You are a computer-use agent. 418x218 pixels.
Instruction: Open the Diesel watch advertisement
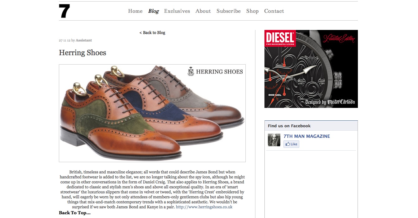(311, 69)
